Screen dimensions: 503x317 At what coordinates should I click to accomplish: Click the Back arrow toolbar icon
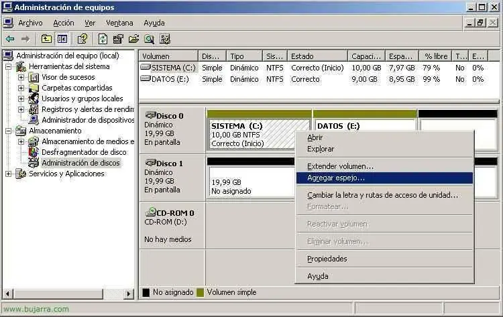point(10,39)
